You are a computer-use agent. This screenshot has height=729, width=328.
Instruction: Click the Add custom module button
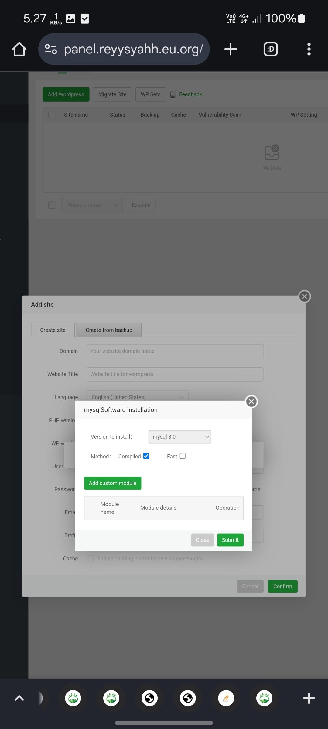point(112,483)
